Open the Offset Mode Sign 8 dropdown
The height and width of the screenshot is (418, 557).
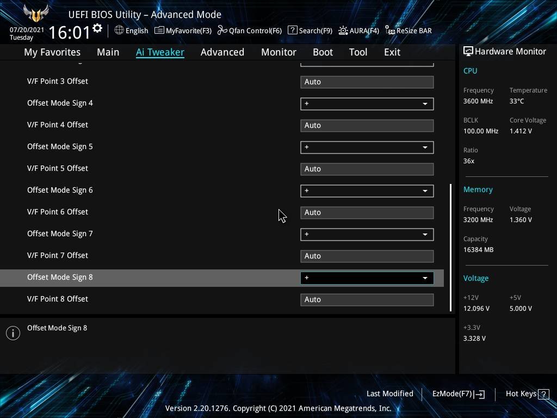pos(367,278)
